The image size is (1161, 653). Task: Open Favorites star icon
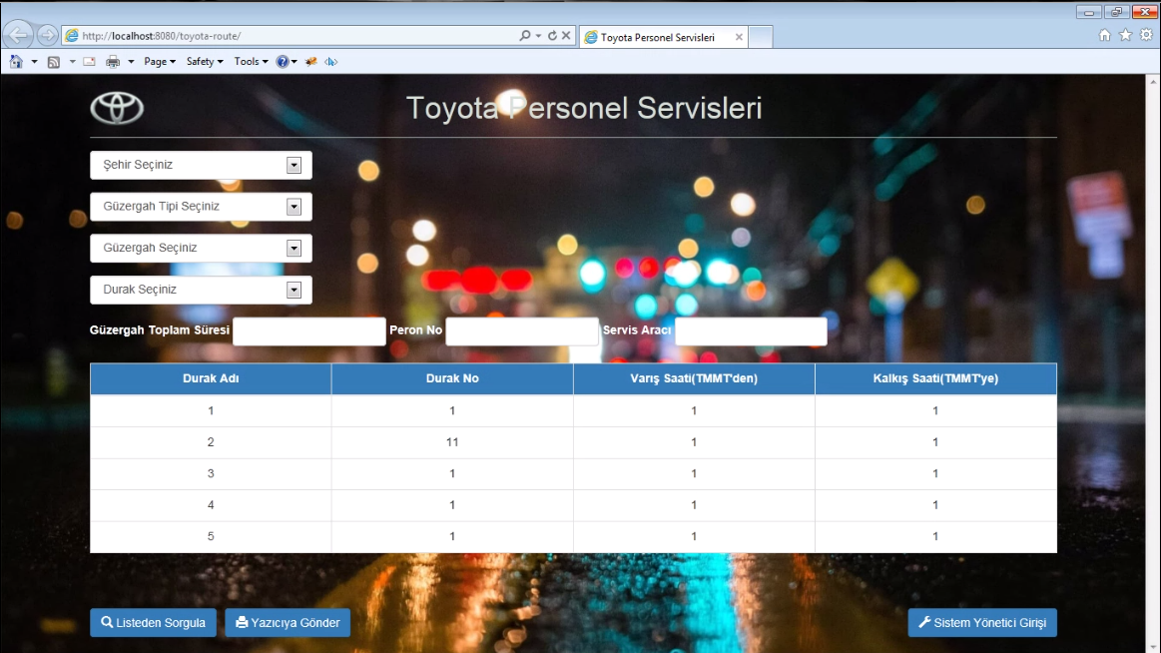tap(1125, 35)
